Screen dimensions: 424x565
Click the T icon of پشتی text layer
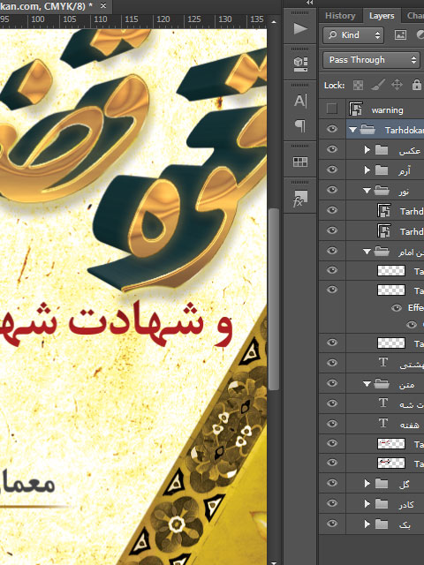(x=383, y=363)
